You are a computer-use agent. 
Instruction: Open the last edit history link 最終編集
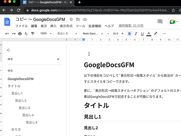tap(131, 26)
